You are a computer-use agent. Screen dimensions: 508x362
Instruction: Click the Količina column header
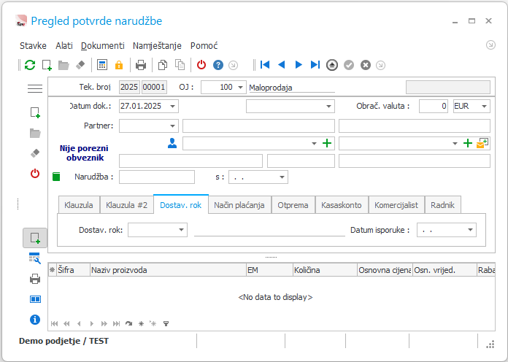325,270
